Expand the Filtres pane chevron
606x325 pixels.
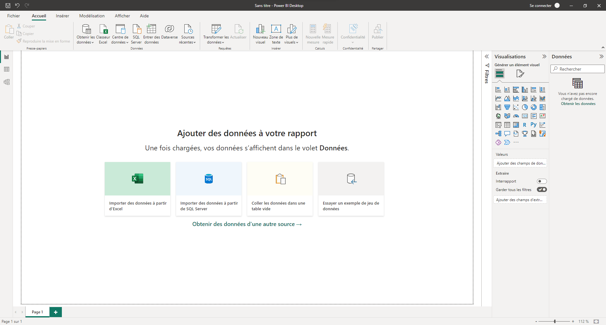point(487,56)
